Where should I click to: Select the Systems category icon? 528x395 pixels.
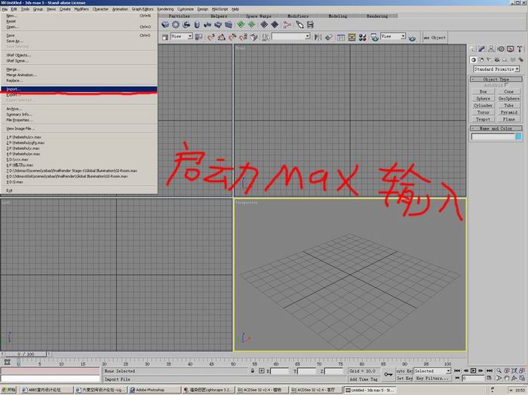pos(520,60)
